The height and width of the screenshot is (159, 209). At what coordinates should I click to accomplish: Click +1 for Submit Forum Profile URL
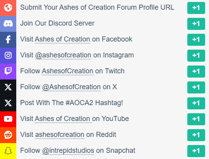(196, 8)
